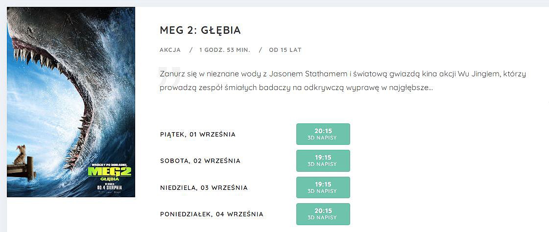Click the 1 GODZ. 53 MIN. duration label
This screenshot has width=549, height=232.
(x=225, y=50)
